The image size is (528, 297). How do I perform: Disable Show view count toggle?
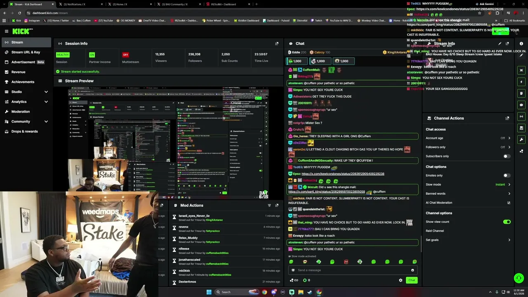point(507,222)
